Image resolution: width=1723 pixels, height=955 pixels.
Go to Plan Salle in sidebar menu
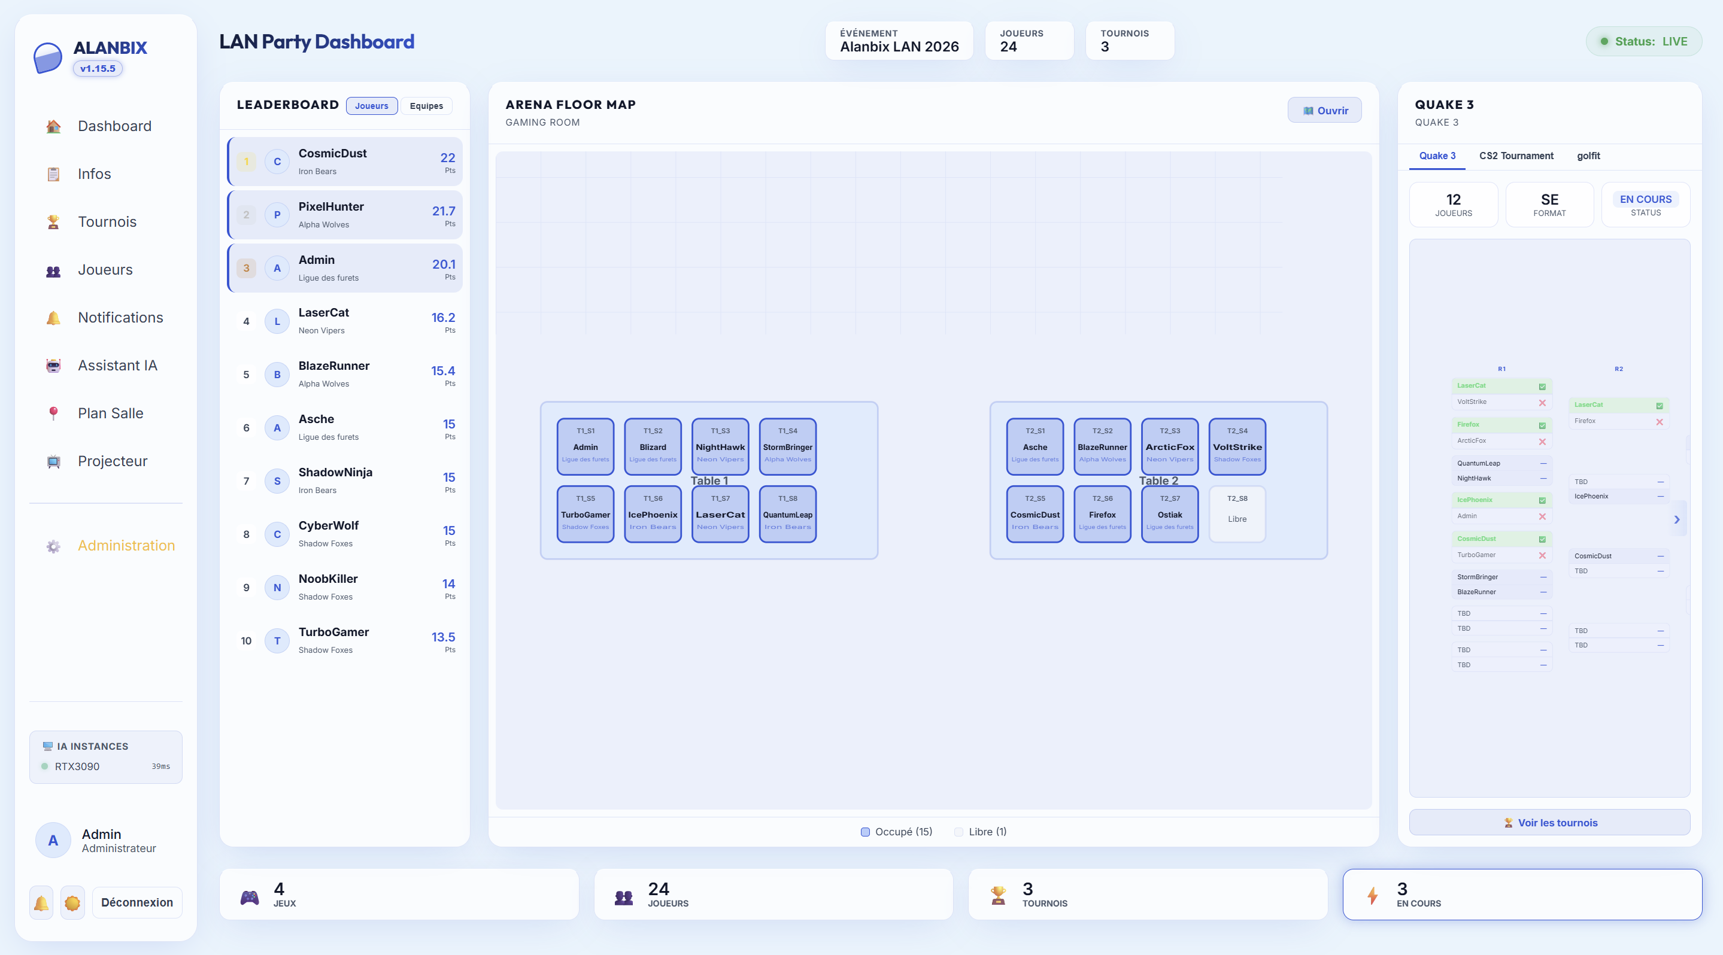tap(106, 413)
